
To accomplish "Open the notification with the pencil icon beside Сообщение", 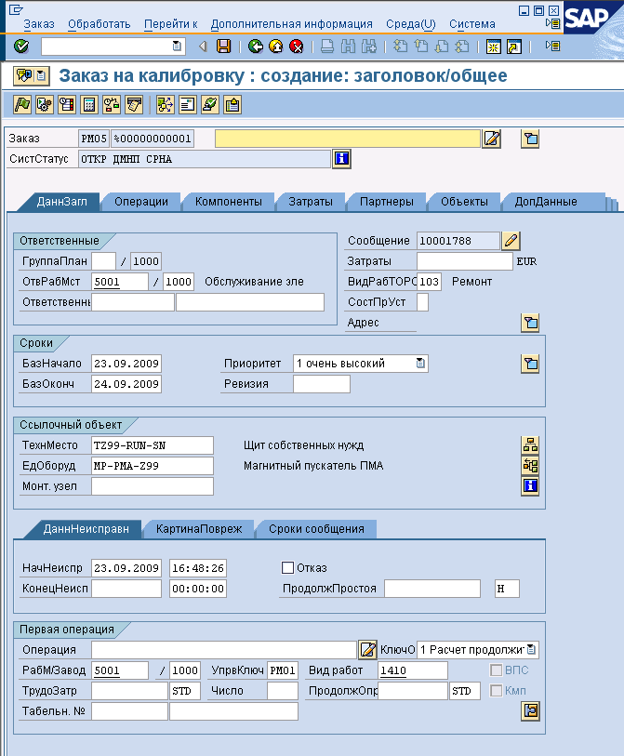I will coord(511,241).
